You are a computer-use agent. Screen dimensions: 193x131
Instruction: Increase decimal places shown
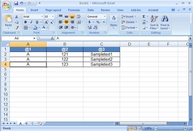(90, 28)
